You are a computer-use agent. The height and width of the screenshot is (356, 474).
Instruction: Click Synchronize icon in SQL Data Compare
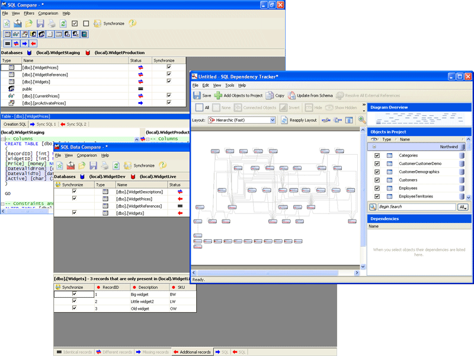[x=127, y=166]
